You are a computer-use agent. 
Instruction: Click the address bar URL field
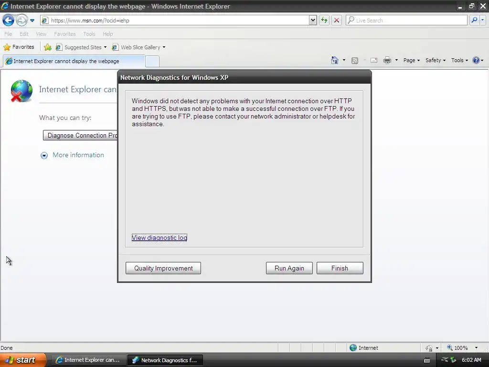(180, 21)
